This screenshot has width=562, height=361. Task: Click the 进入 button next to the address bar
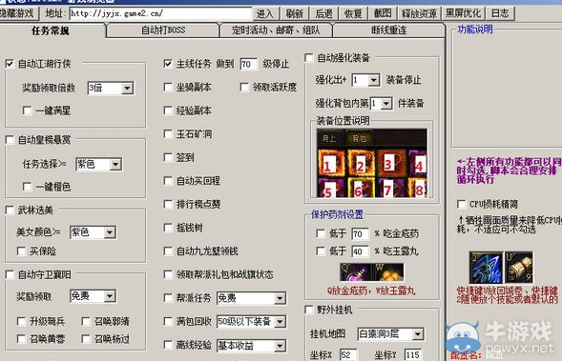pyautogui.click(x=265, y=13)
